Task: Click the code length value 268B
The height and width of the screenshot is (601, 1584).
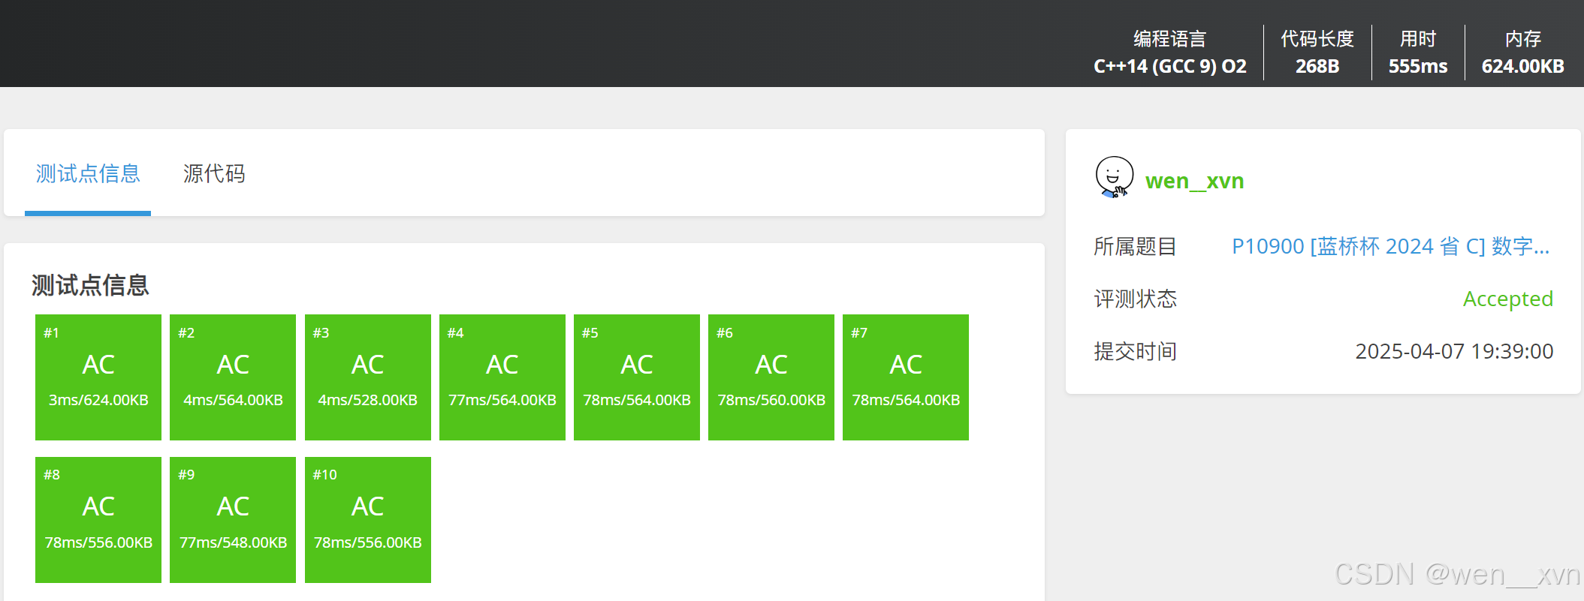Action: (1317, 66)
